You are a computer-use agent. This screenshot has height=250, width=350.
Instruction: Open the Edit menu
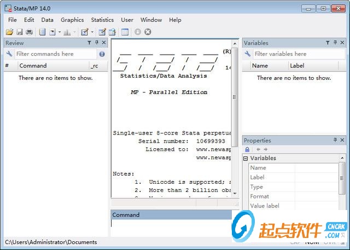[x=29, y=20]
